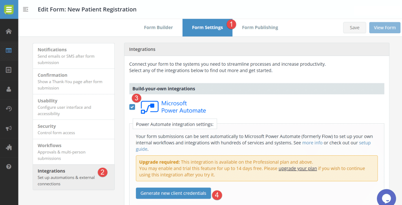Open the megaphone announcements sidebar icon

[x=9, y=128]
